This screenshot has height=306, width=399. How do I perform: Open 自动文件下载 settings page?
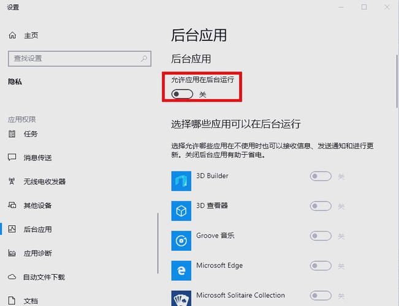pyautogui.click(x=44, y=277)
